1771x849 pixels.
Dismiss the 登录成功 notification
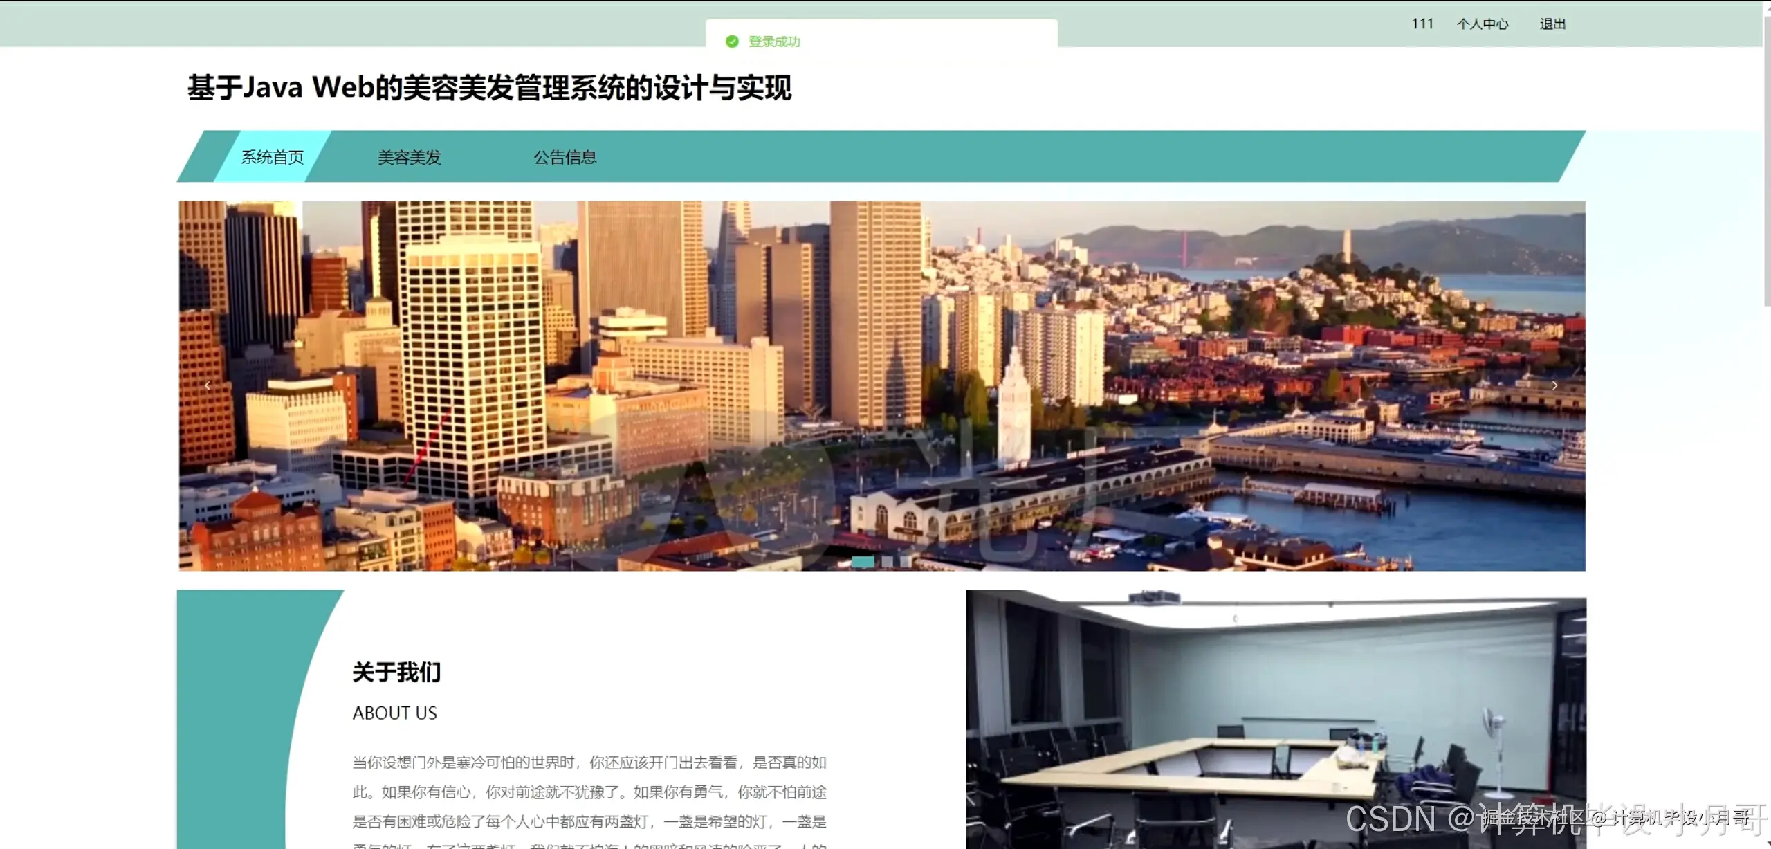click(773, 41)
